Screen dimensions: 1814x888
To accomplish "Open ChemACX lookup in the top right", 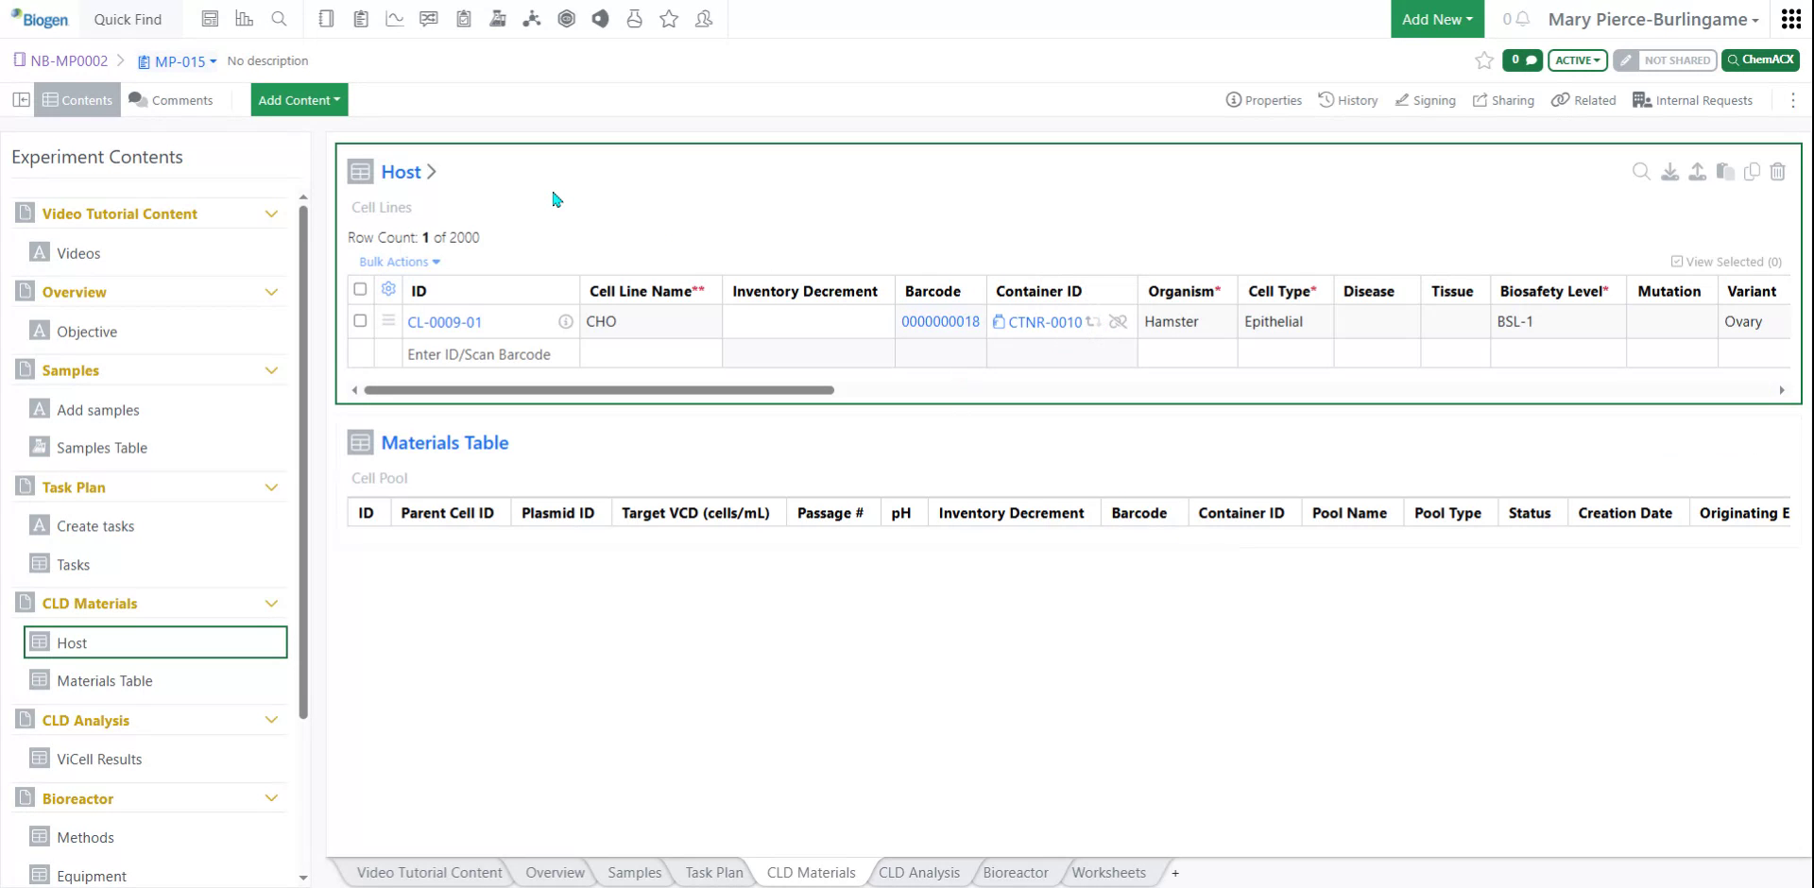I will 1760,60.
